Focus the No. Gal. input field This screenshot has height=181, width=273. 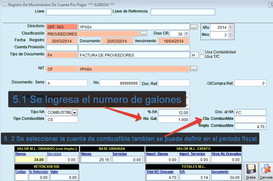pyautogui.click(x=174, y=120)
